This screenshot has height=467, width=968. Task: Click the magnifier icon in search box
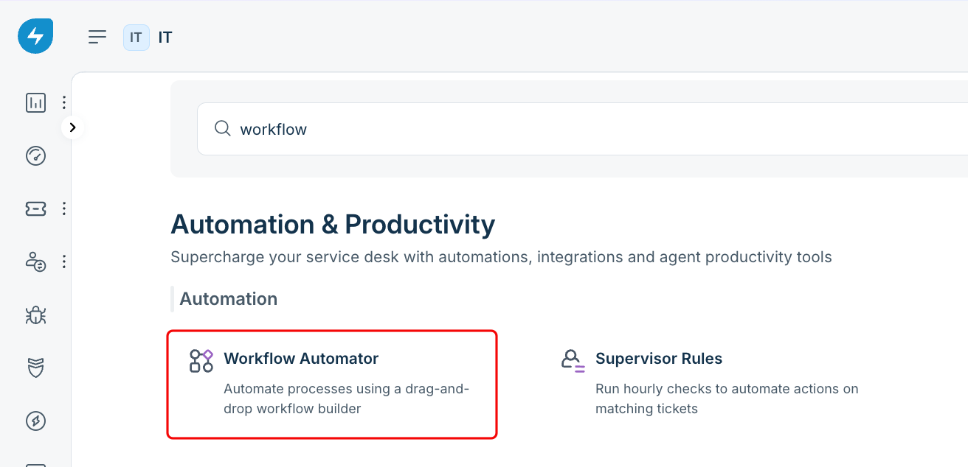[x=223, y=129]
